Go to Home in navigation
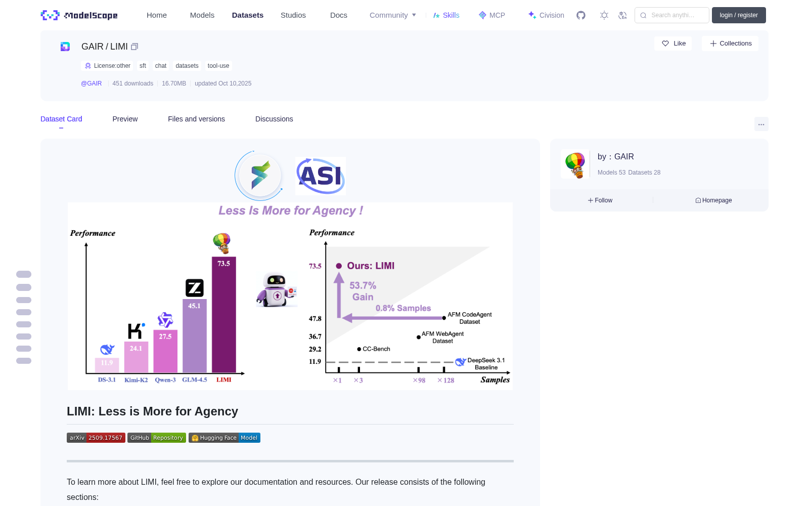Image resolution: width=809 pixels, height=506 pixels. 157,15
